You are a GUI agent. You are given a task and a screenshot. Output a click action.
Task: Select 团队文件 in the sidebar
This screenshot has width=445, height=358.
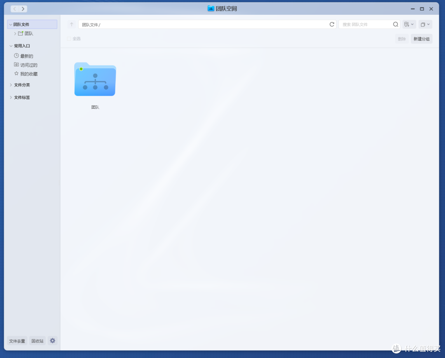[32, 24]
